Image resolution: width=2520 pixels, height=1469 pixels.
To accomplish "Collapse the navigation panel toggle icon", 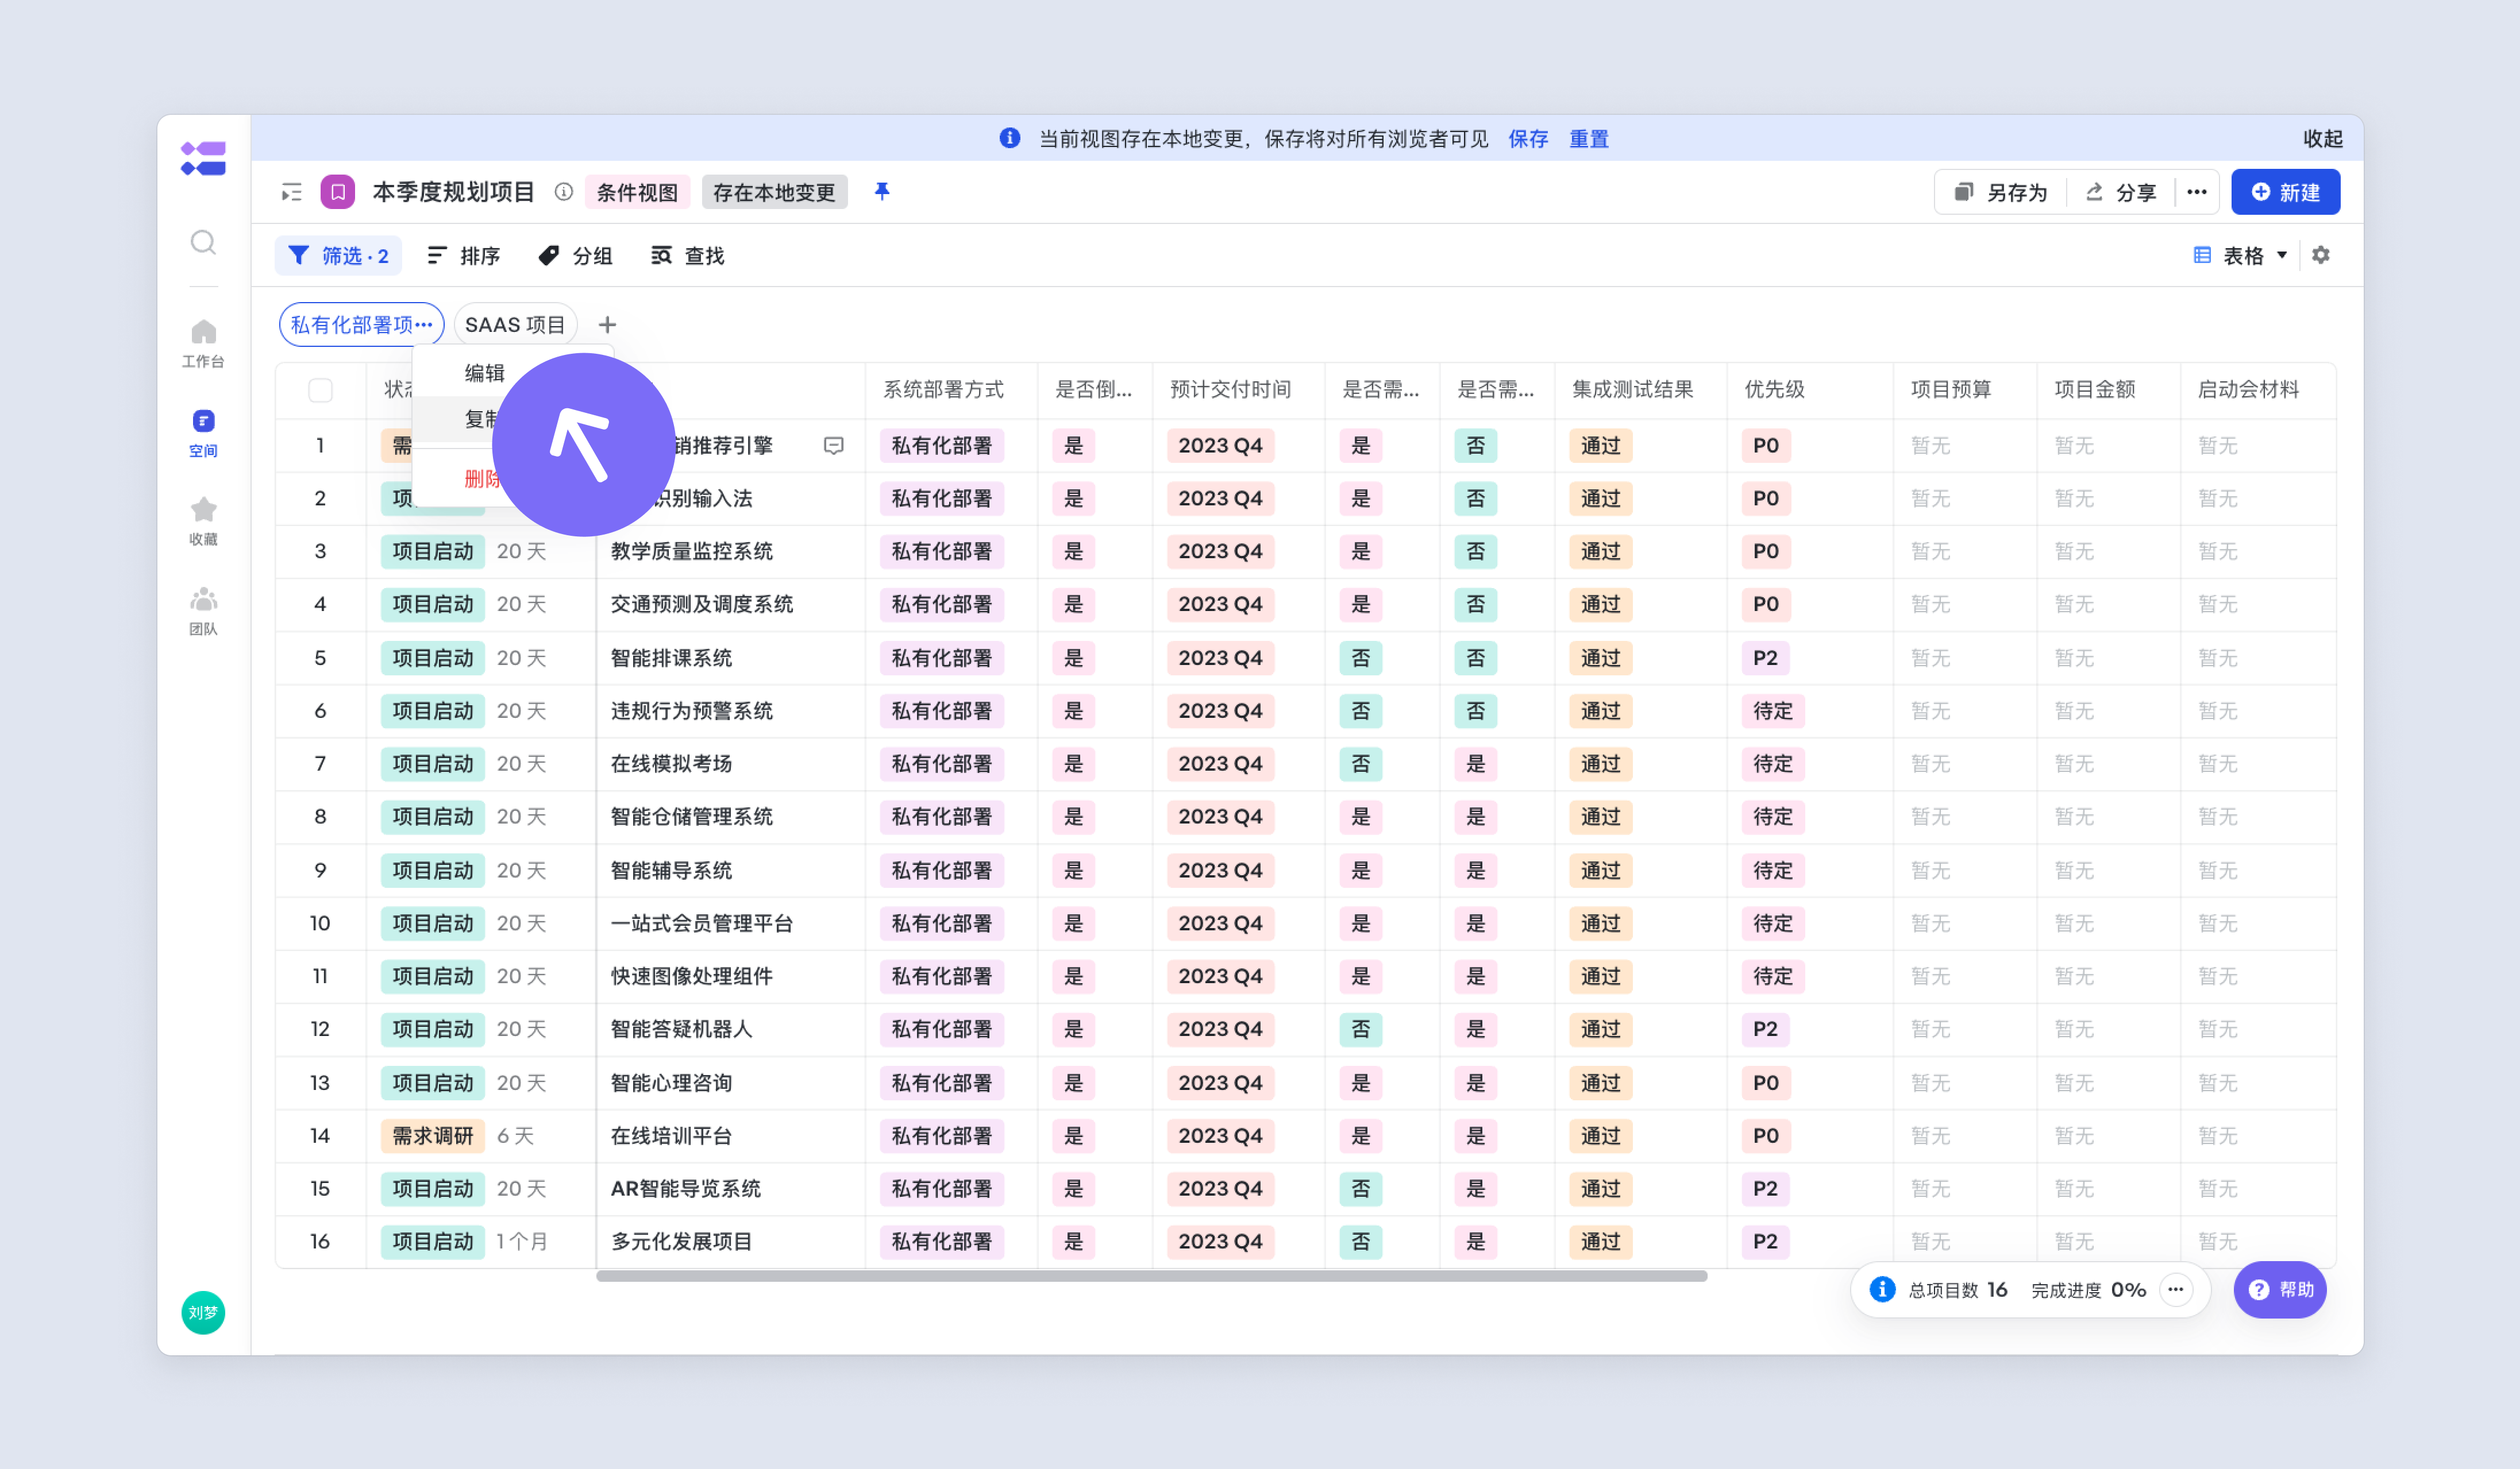I will pos(291,192).
